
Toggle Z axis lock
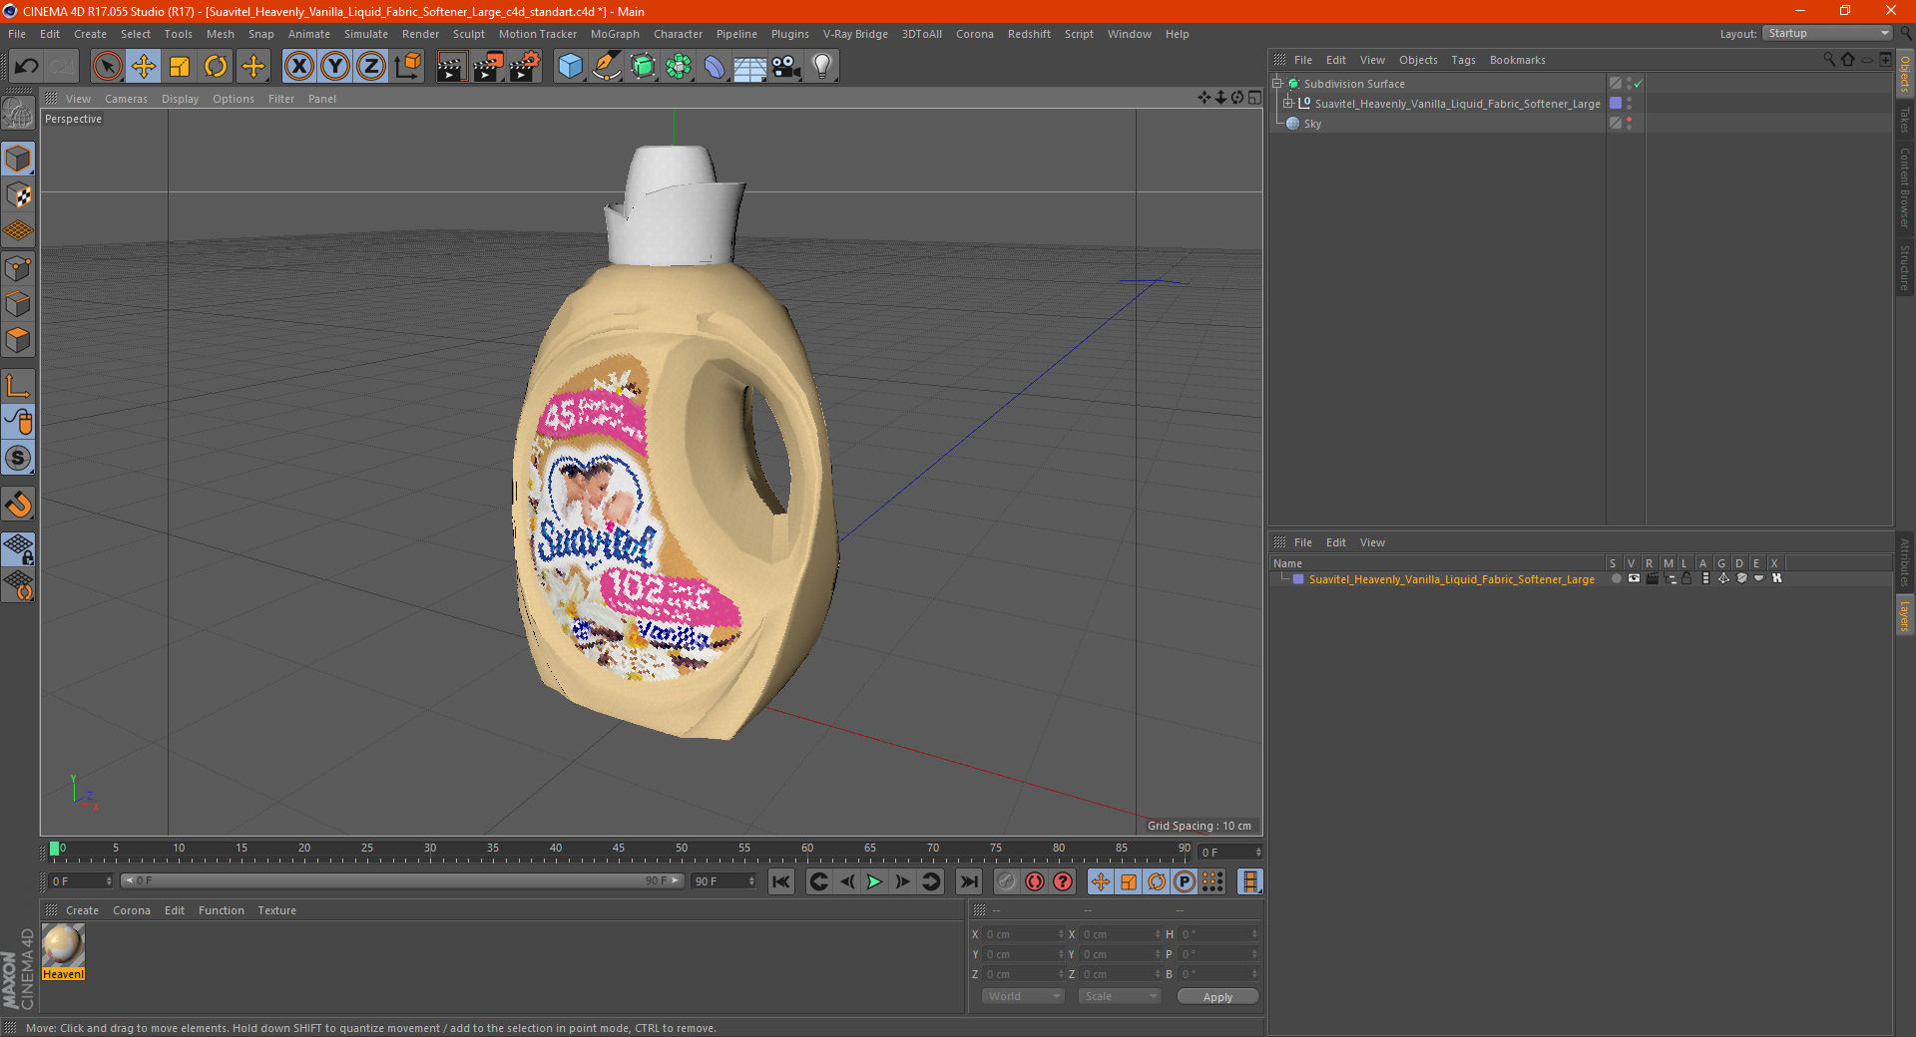pyautogui.click(x=371, y=67)
